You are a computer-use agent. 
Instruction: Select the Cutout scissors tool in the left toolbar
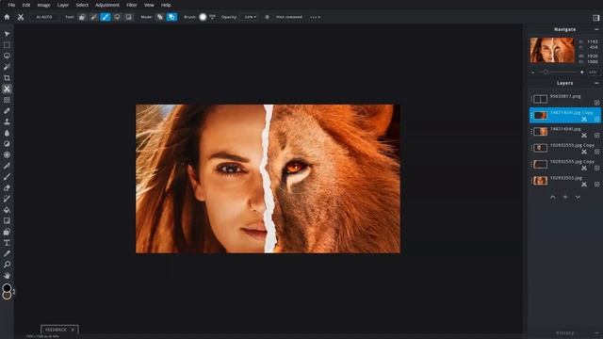[x=7, y=89]
